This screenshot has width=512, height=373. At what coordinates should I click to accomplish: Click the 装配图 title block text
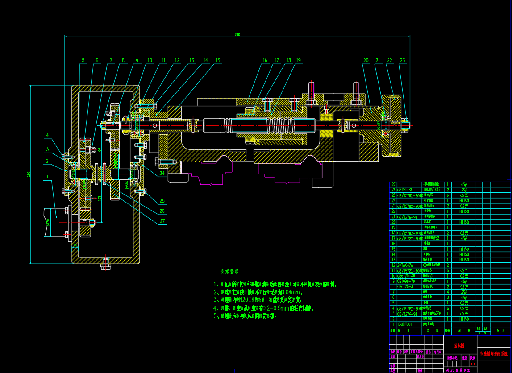click(x=459, y=345)
